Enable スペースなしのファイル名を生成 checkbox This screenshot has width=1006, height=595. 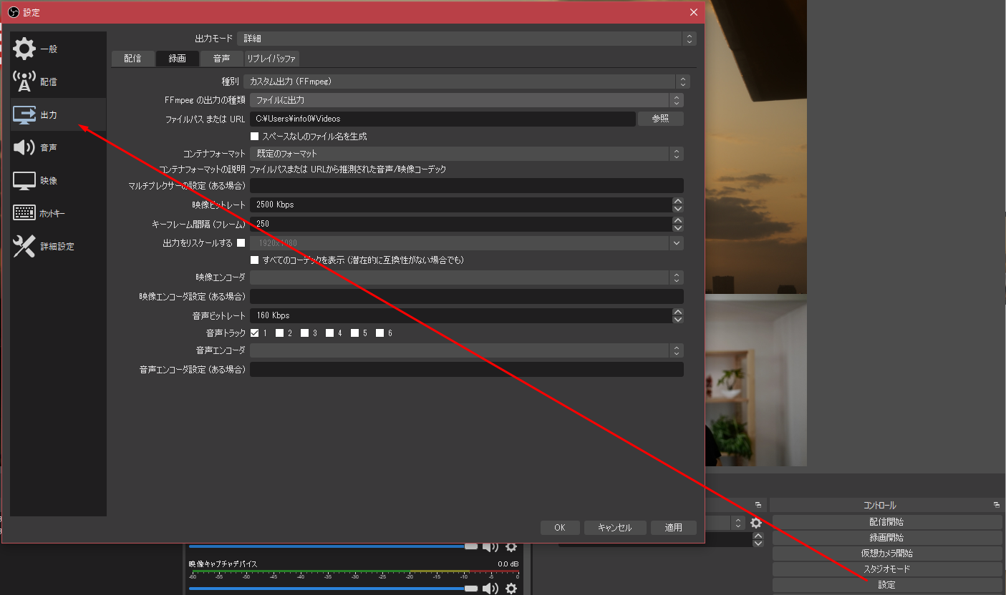(254, 136)
